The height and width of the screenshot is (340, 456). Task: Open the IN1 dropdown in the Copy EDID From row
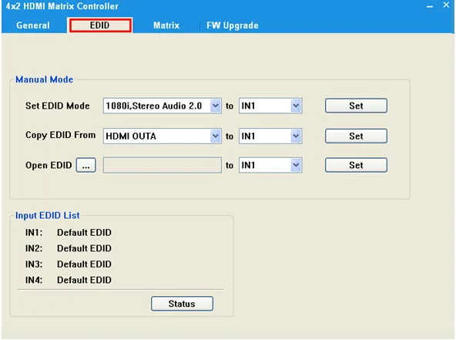pyautogui.click(x=270, y=136)
